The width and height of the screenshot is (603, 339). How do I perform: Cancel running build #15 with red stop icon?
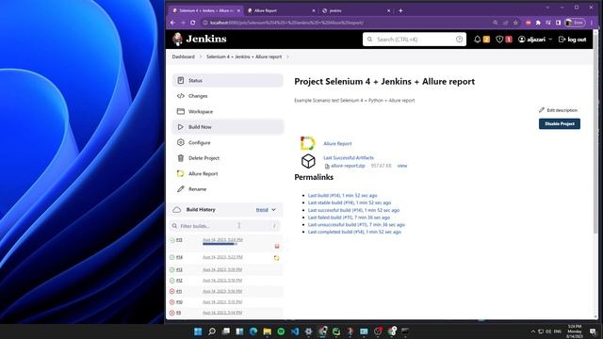[x=277, y=246]
